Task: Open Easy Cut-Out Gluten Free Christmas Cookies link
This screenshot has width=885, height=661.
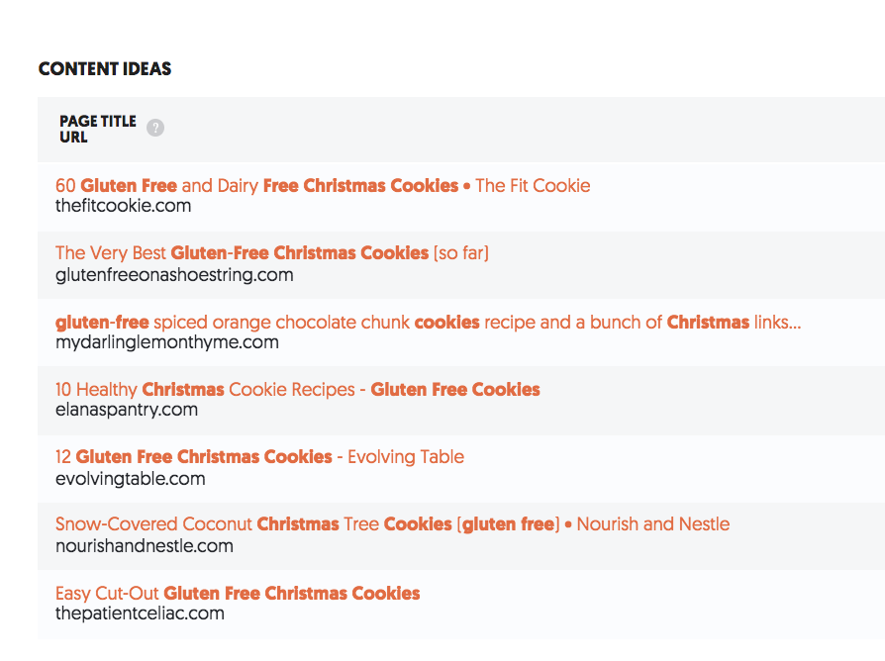Action: tap(238, 594)
